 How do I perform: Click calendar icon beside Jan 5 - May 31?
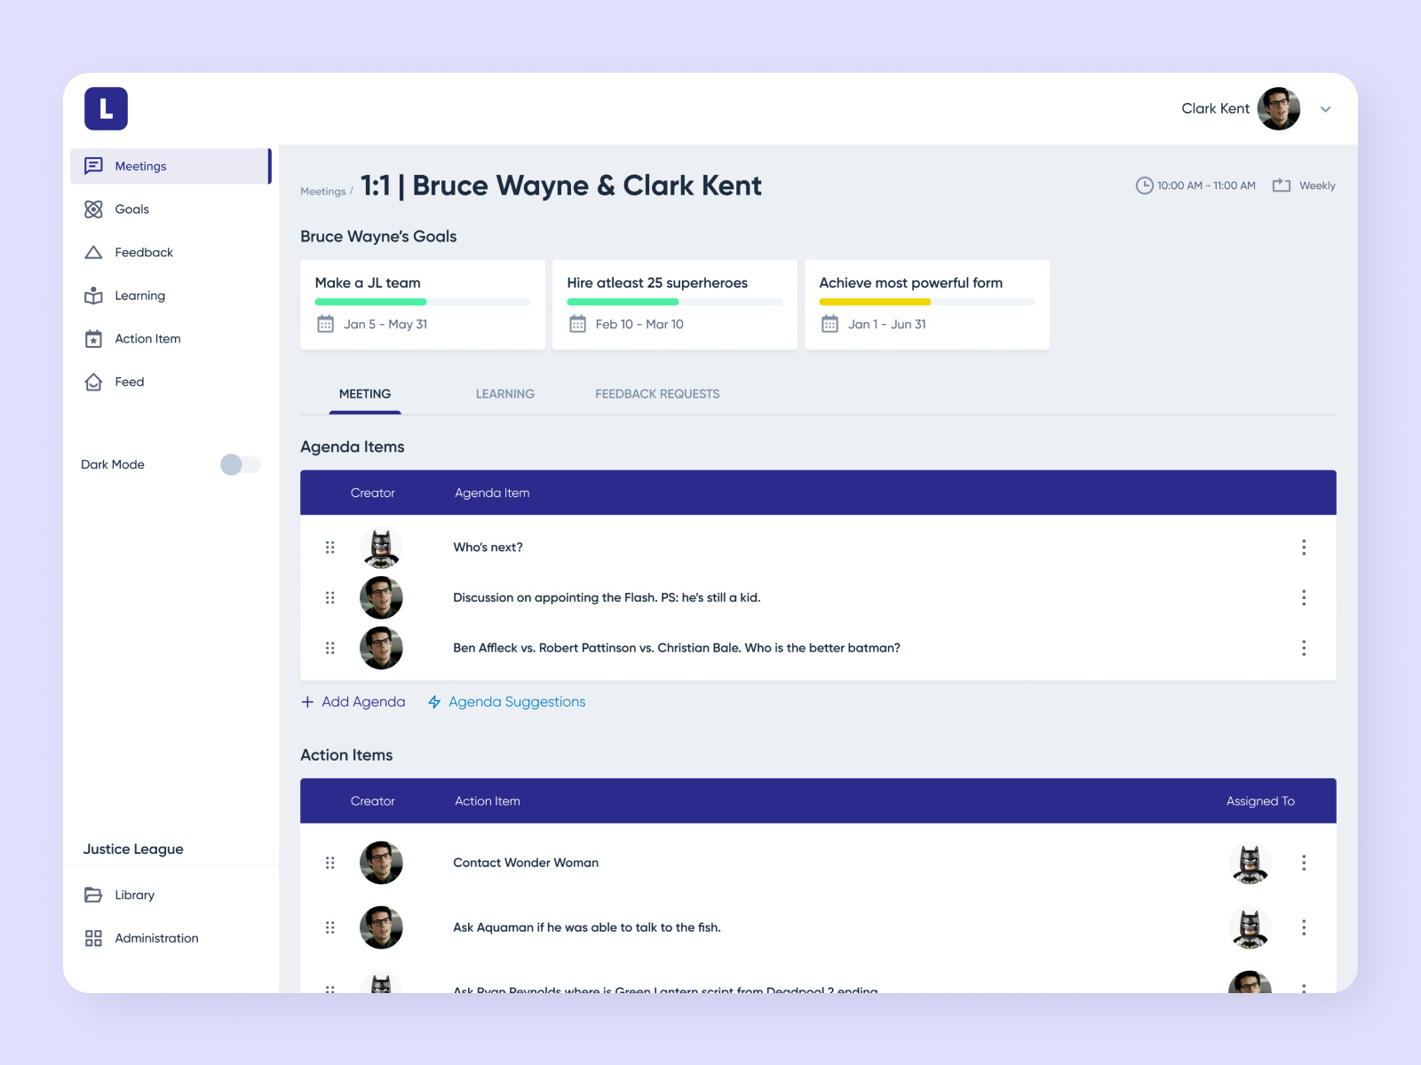tap(326, 324)
